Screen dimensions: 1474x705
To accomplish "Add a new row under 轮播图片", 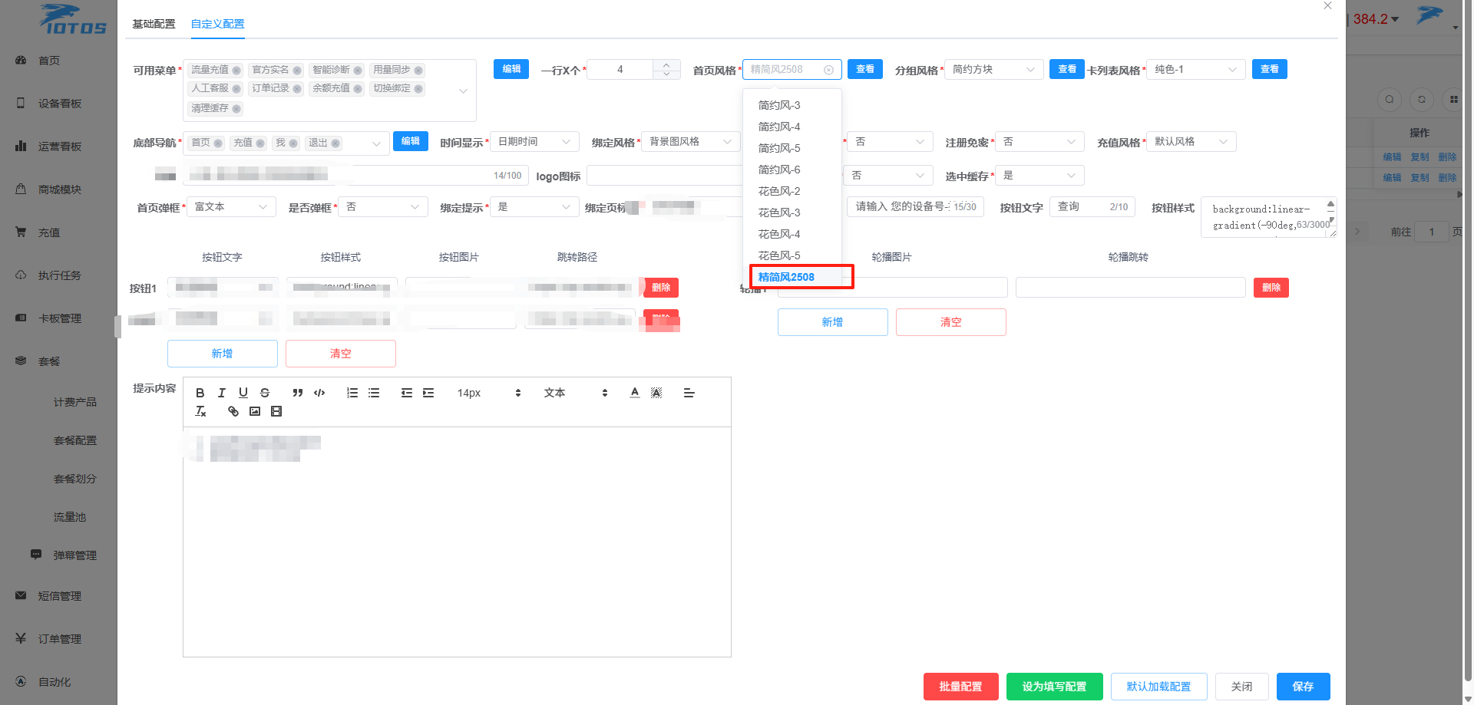I will tap(833, 322).
